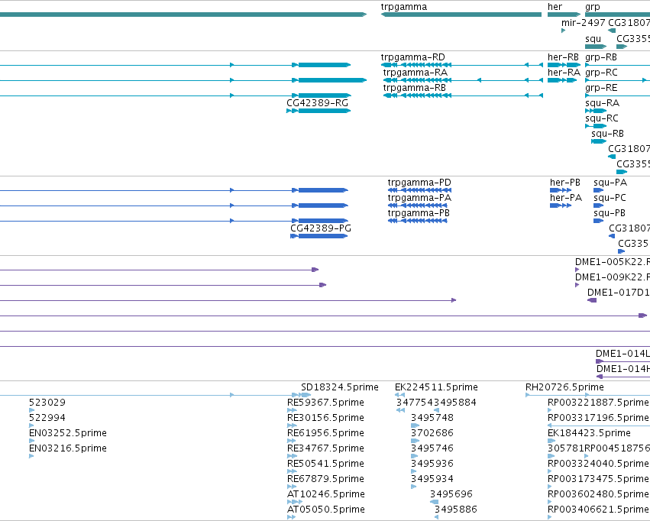
Task: Open EST RE59367.5prime
Action: [325, 403]
